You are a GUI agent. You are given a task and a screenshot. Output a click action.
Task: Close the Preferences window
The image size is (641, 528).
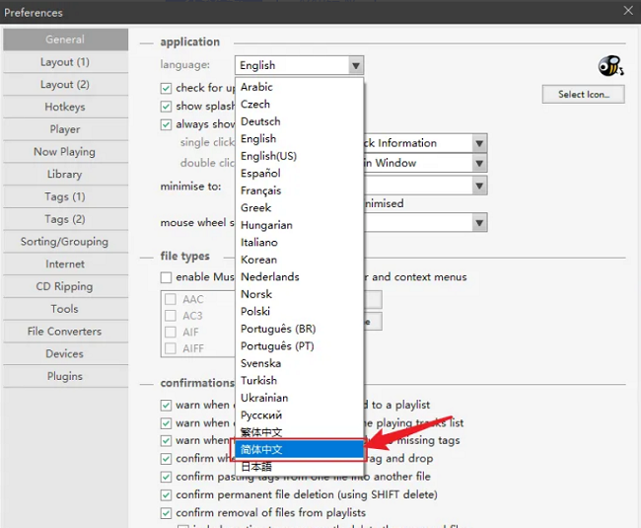[628, 12]
